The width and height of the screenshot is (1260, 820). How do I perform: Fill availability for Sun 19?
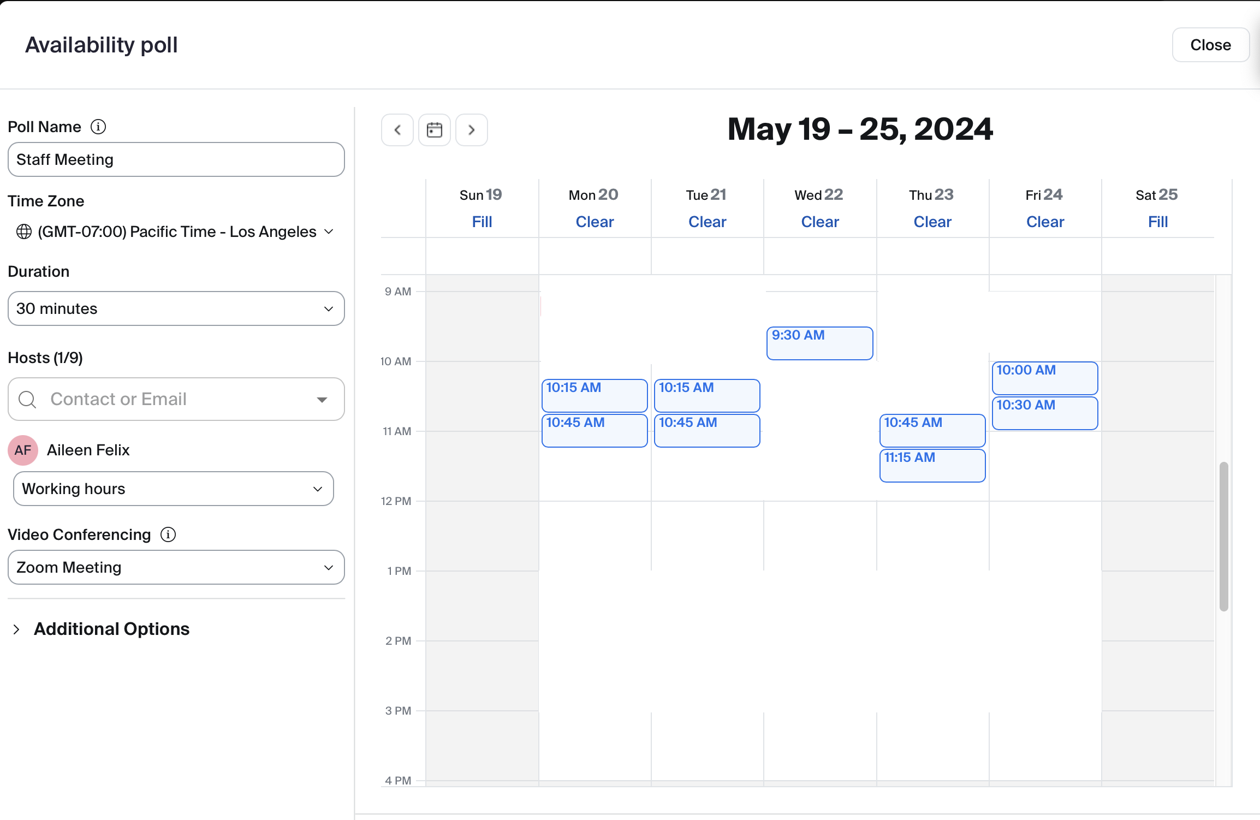482,222
